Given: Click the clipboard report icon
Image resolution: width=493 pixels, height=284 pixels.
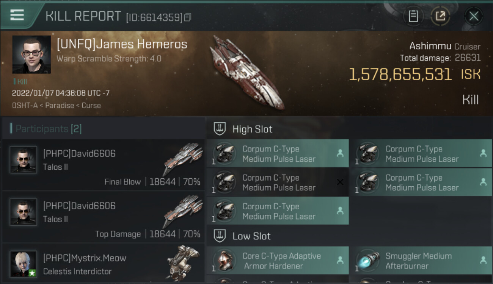Looking at the screenshot, I should [x=413, y=16].
